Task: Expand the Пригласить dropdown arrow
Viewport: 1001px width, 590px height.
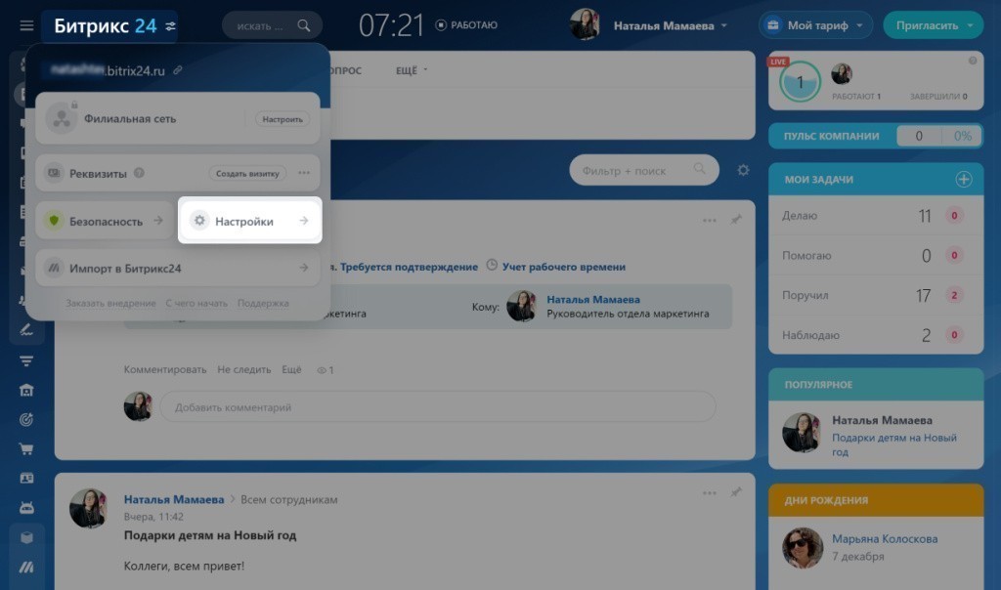Action: click(x=969, y=25)
